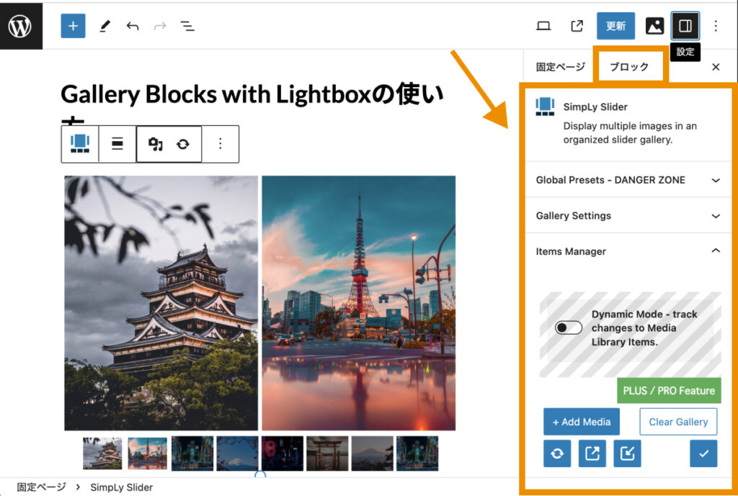The height and width of the screenshot is (496, 738).
Task: Open the document list view icon
Action: point(187,25)
